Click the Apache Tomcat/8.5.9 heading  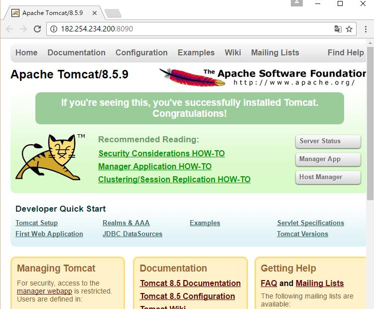click(69, 74)
